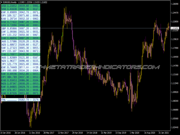This screenshot has width=180, height=135.
Task: Pick the CAD 1.20714 row
Action: point(20,19)
